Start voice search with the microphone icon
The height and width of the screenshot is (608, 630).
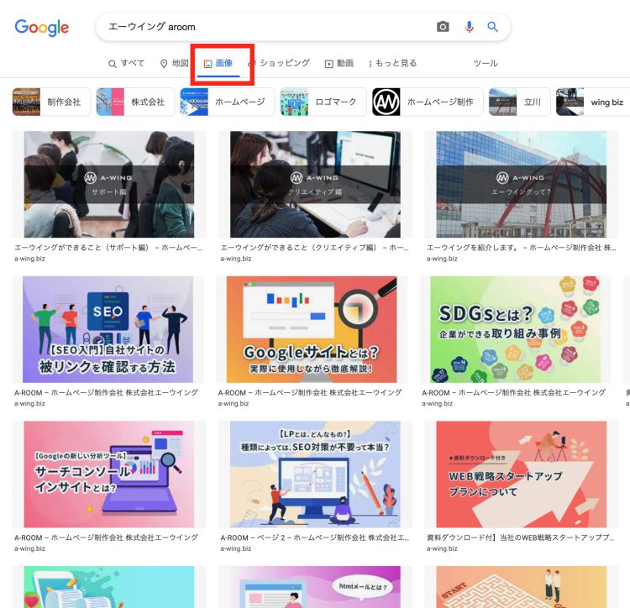click(469, 27)
